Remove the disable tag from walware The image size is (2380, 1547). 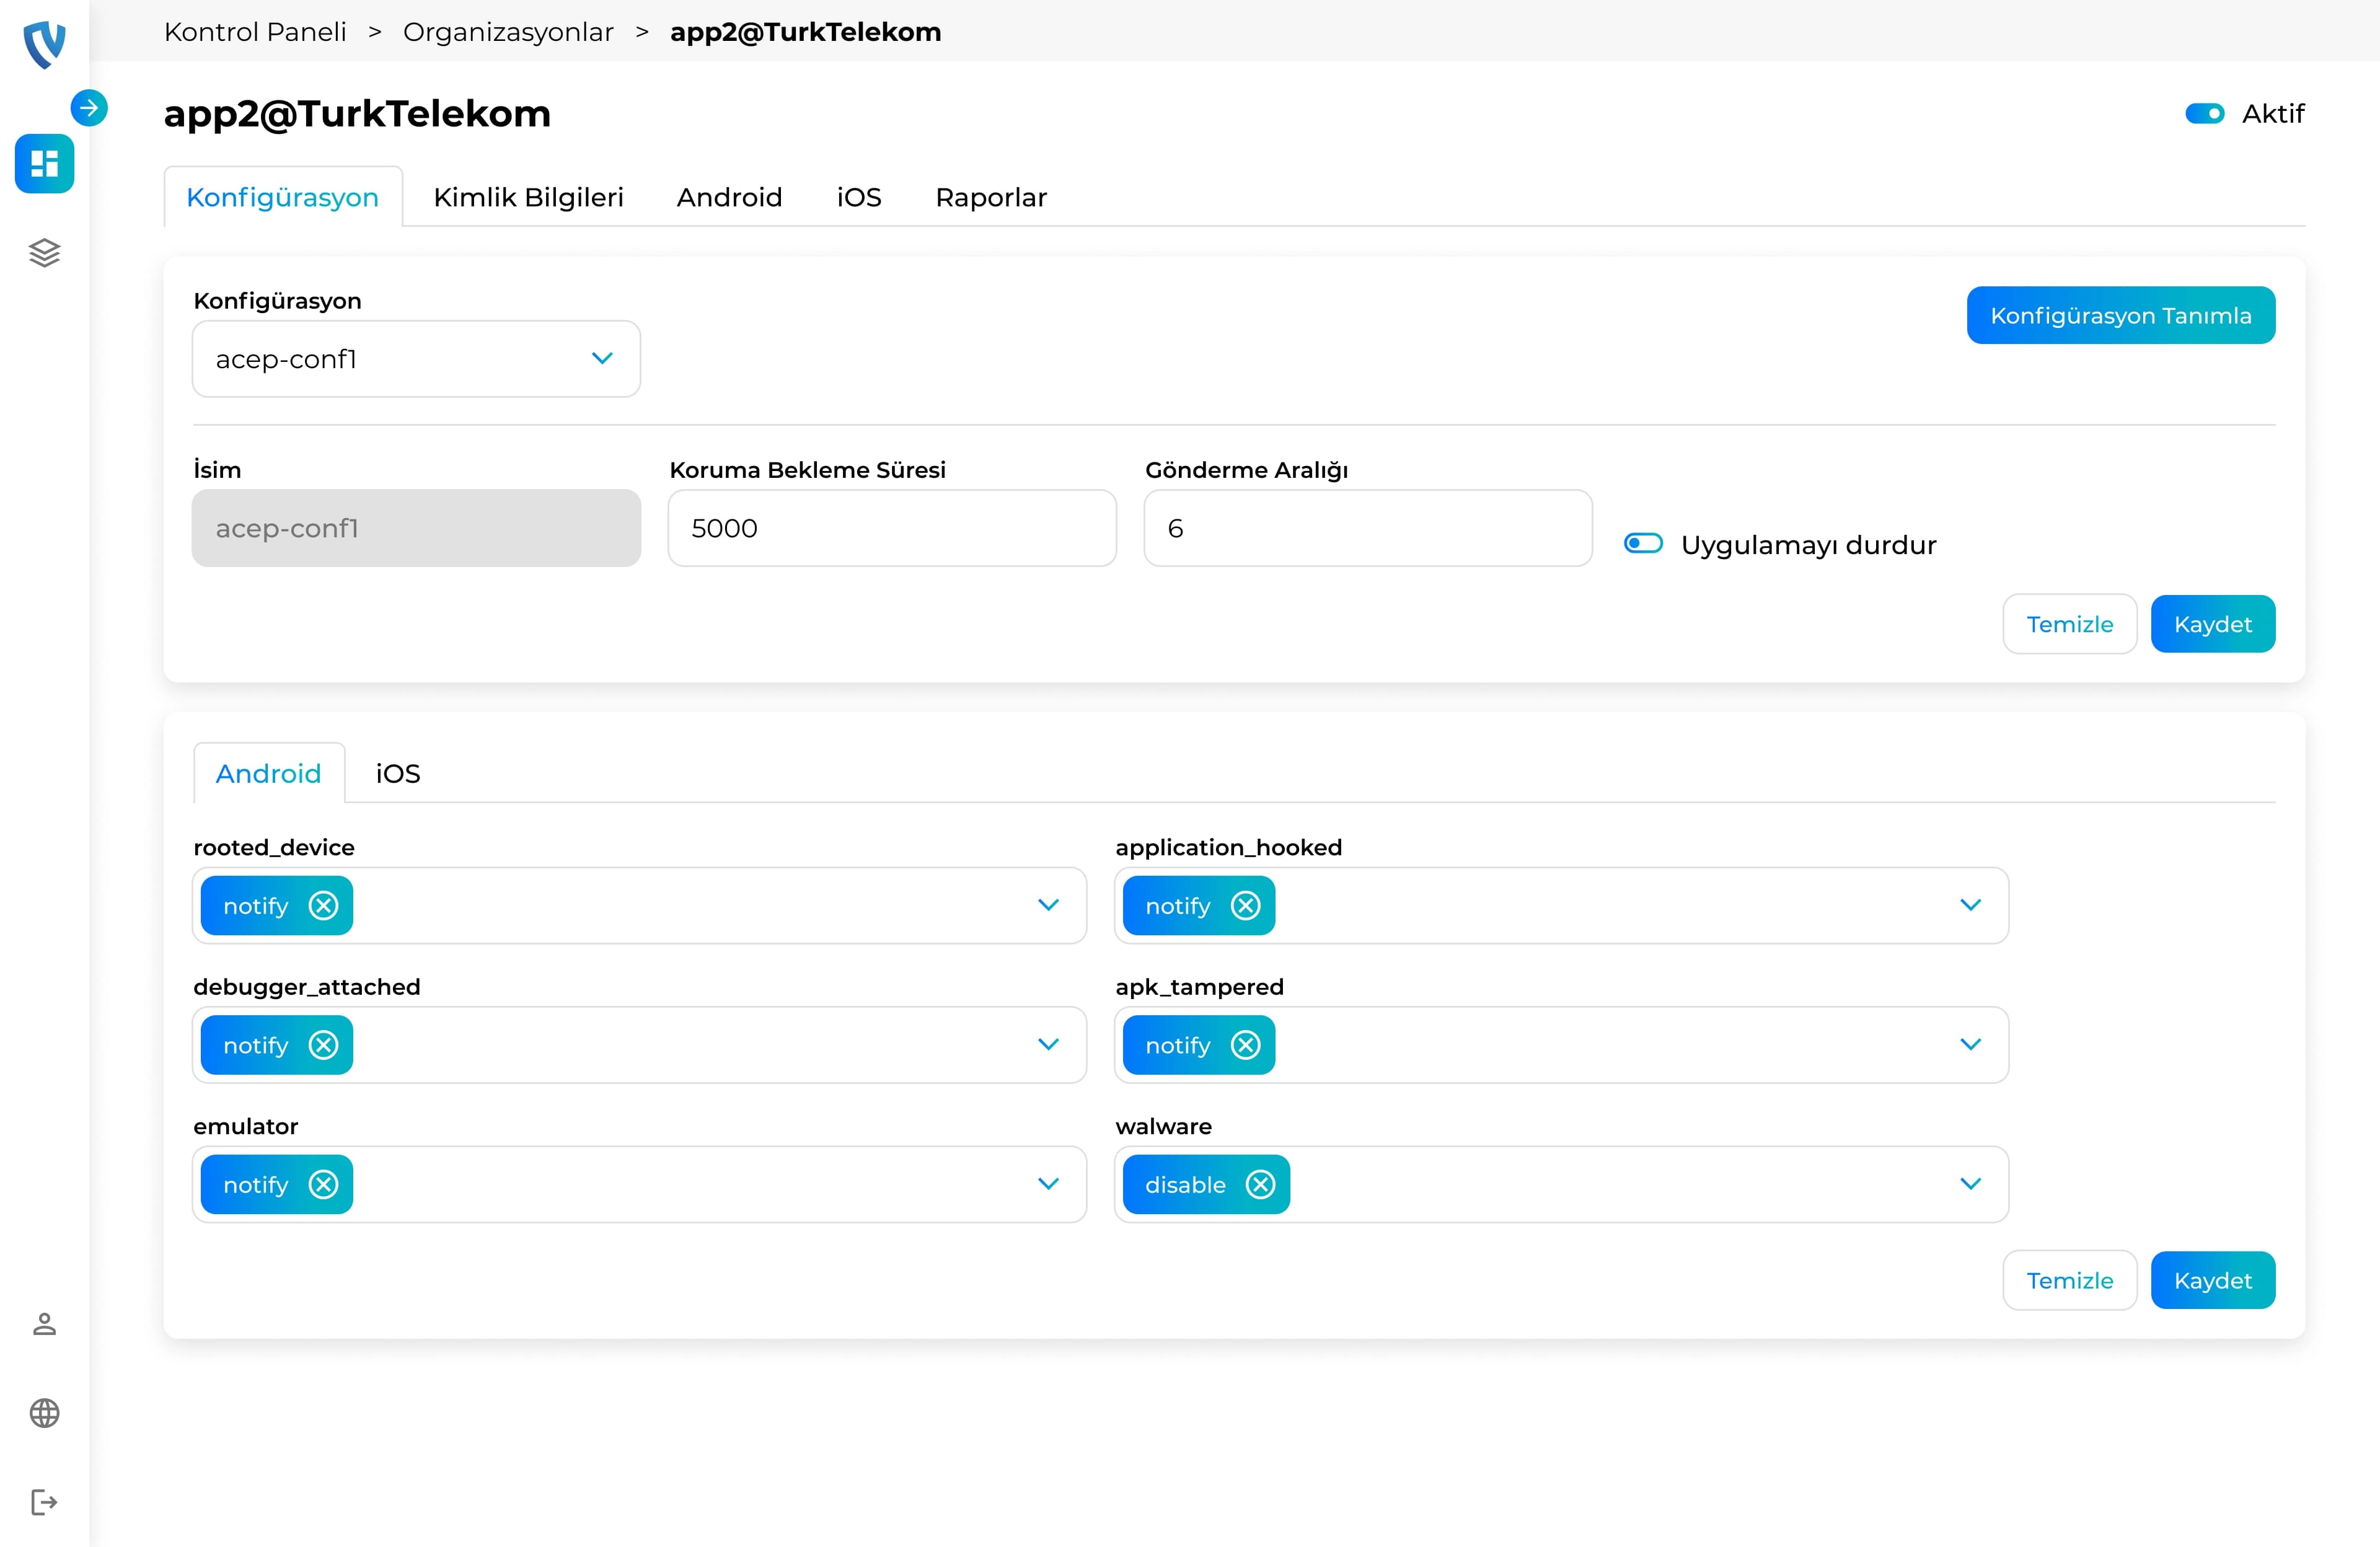coord(1260,1185)
